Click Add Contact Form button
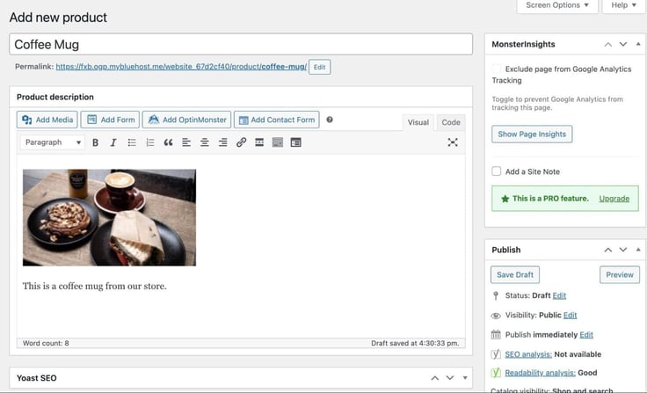The image size is (647, 393). click(x=276, y=120)
